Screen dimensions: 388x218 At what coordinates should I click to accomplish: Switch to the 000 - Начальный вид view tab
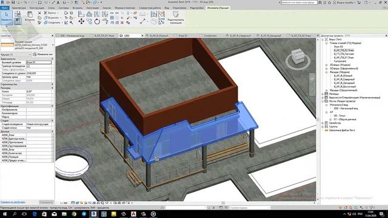click(x=72, y=36)
